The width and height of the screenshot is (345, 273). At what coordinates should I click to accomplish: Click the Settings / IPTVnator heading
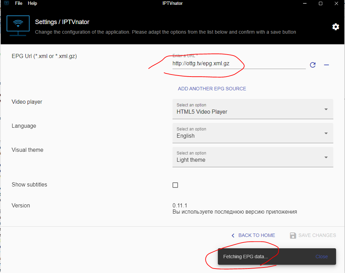62,22
